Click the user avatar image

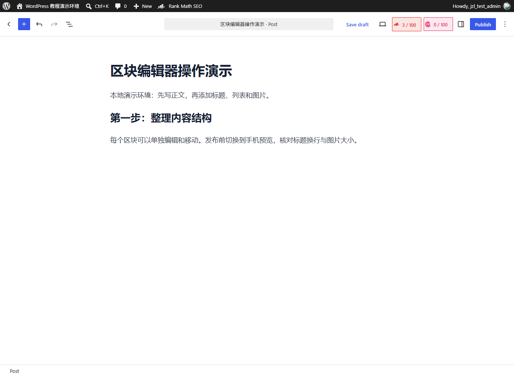tap(507, 6)
